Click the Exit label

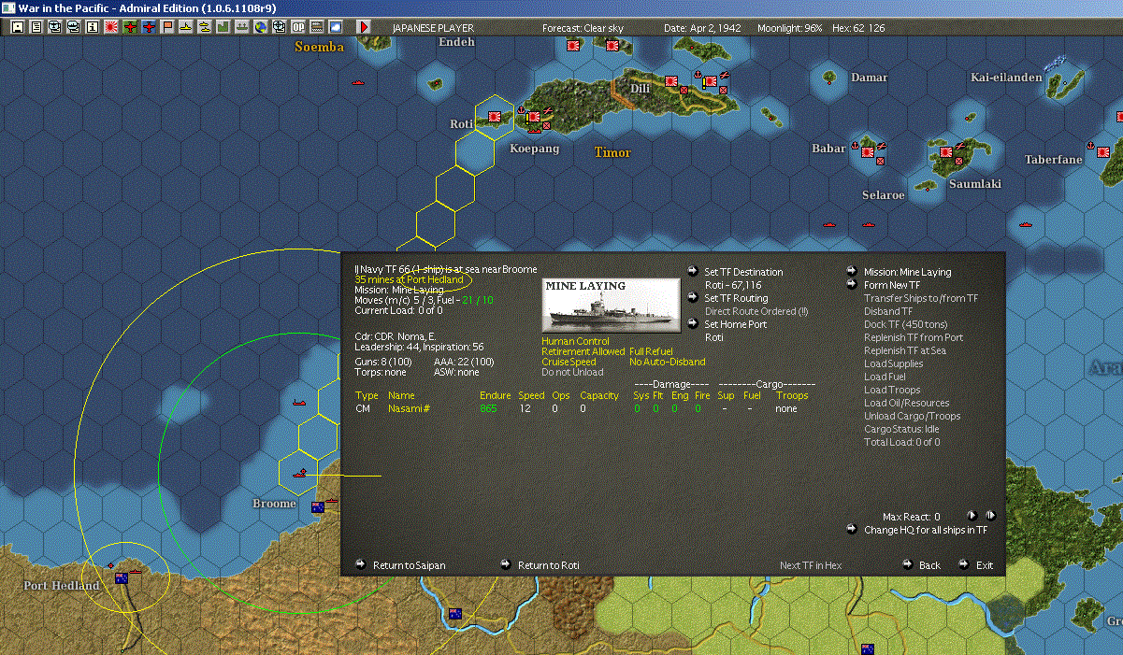(985, 565)
